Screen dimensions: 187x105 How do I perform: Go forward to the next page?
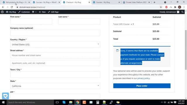[x=7, y=7]
